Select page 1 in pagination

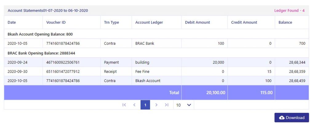145,105
